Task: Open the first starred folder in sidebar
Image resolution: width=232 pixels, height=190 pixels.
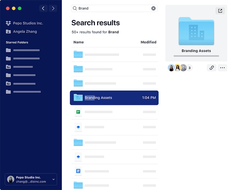Action: coord(23,50)
